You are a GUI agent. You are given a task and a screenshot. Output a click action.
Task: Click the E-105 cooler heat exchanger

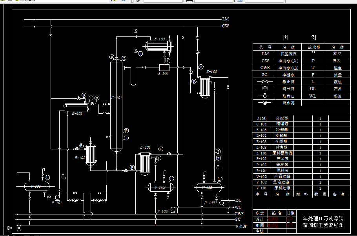coord(205,87)
